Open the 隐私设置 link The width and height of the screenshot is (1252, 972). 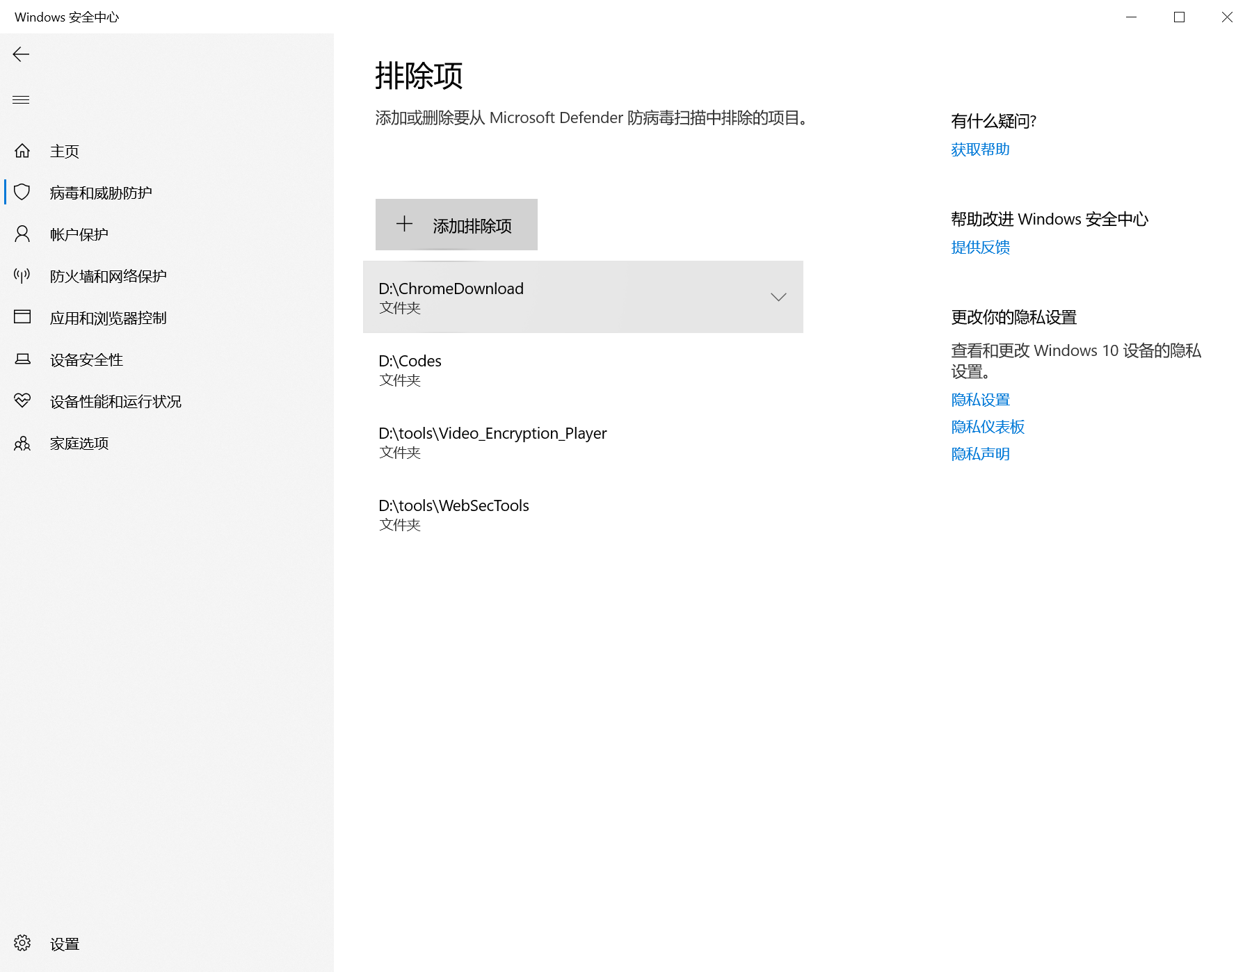980,400
